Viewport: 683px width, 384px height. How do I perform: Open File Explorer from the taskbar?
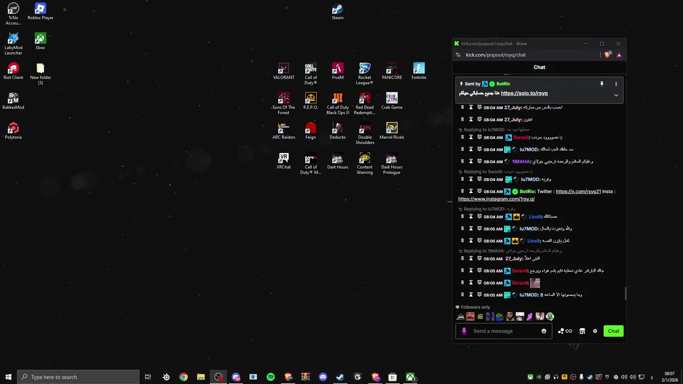(x=201, y=377)
